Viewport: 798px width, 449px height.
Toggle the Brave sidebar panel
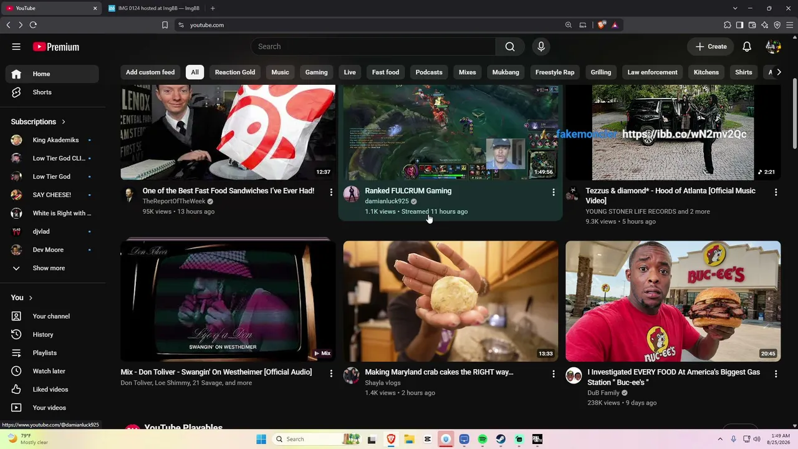pyautogui.click(x=740, y=25)
